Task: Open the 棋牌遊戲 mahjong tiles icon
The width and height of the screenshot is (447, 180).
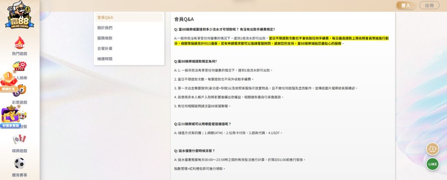Action: tap(19, 139)
